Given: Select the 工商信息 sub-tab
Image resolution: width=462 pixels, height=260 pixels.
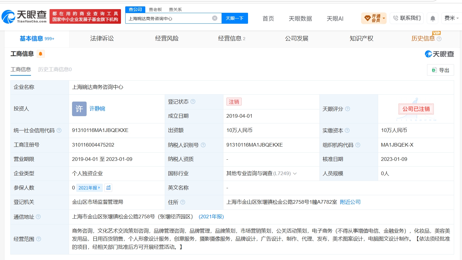Looking at the screenshot, I should point(21,70).
